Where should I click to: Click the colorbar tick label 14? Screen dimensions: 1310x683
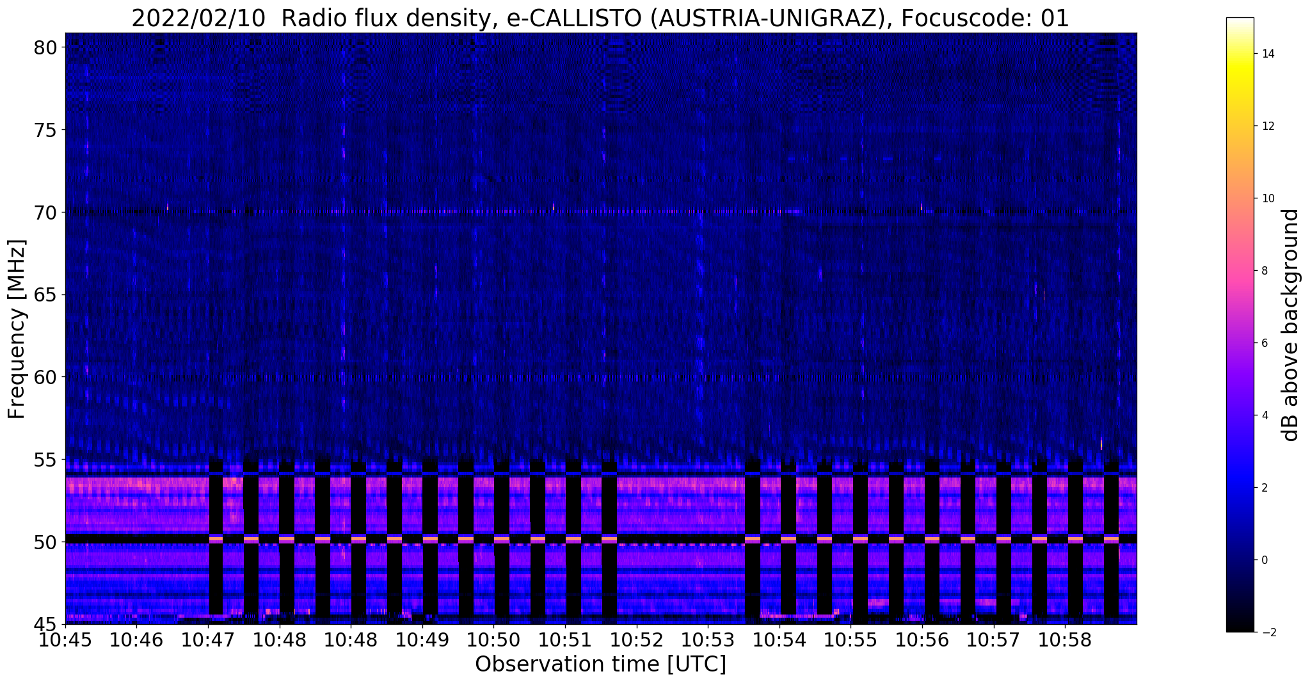[1267, 54]
